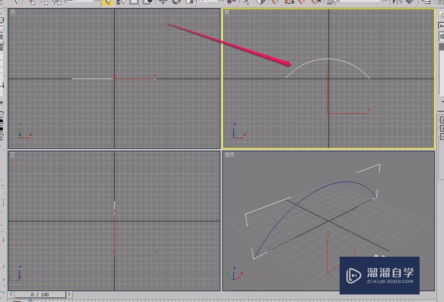Screen dimensions: 444x302
Task: Select the white line in top viewport
Action: pyautogui.click(x=92, y=79)
